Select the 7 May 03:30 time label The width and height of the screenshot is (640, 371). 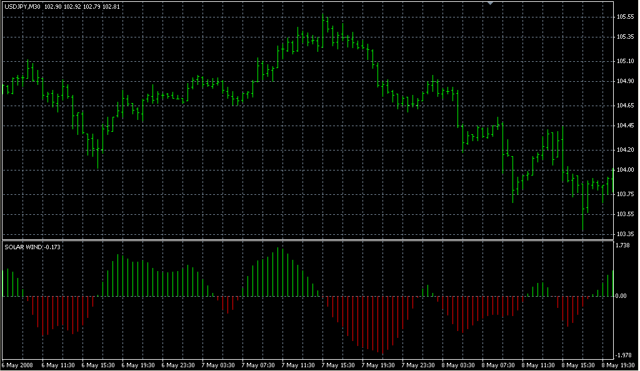219,365
